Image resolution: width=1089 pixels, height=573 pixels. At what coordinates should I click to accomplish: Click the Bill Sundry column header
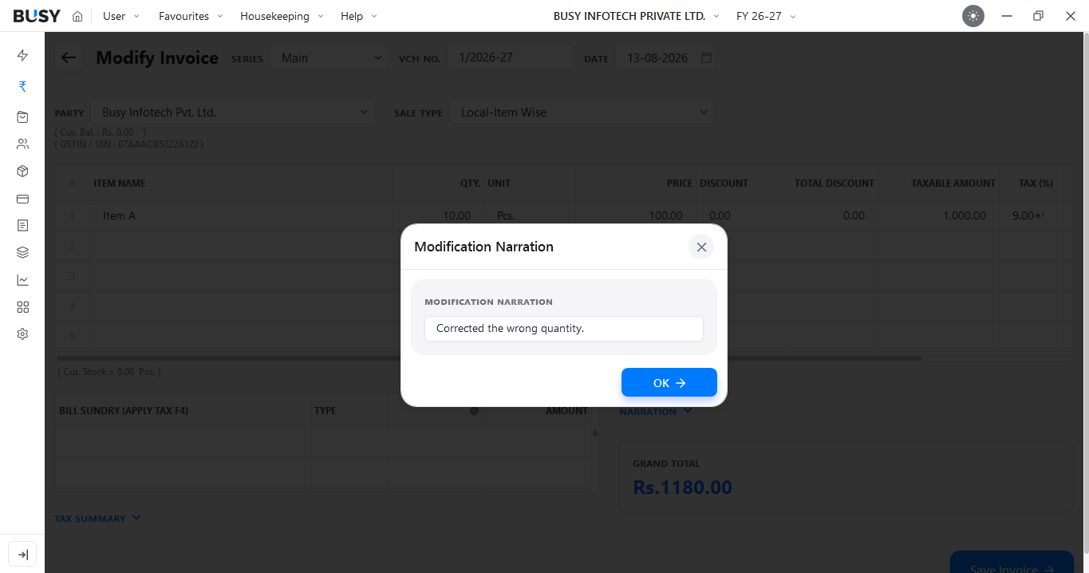(x=124, y=411)
